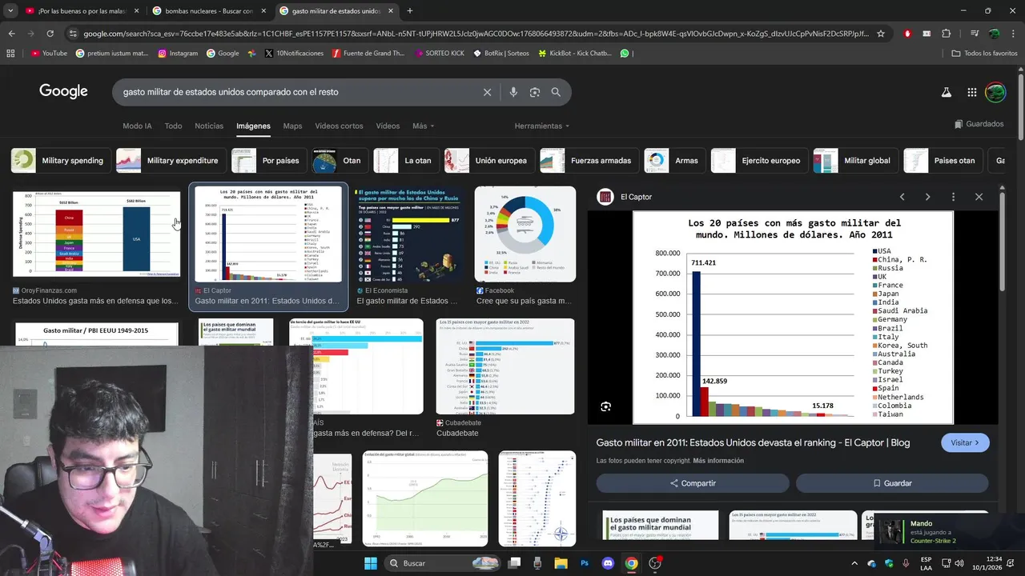Screen dimensions: 1025x576
Task: Submit the search with the magnifier icon
Action: click(x=556, y=92)
